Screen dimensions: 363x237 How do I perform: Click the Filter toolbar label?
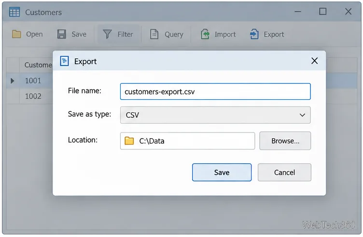(x=125, y=34)
